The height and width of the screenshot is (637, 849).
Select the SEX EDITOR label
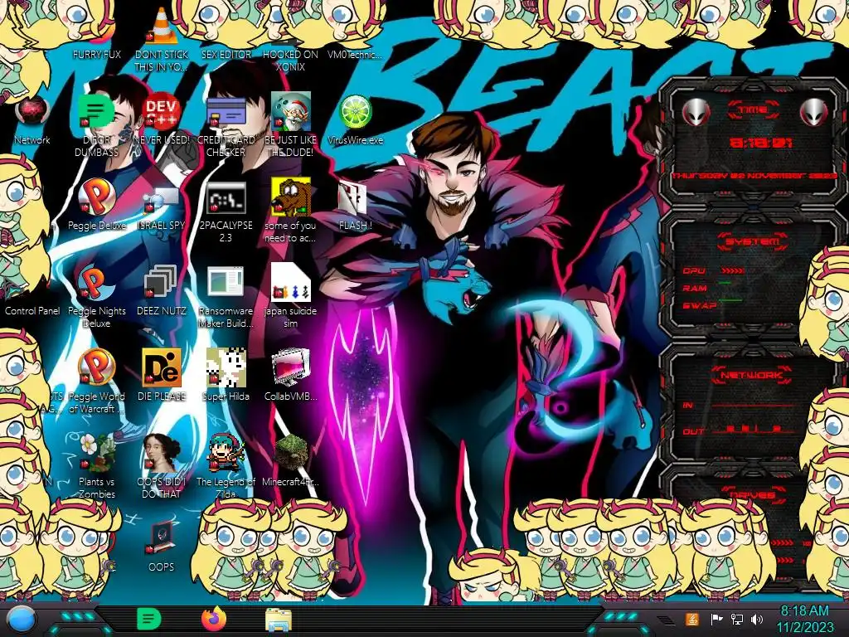[x=226, y=54]
